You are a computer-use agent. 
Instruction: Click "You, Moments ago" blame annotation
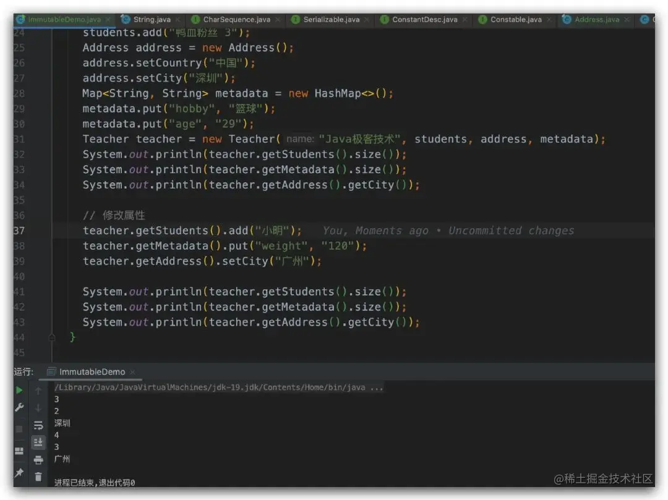point(375,231)
